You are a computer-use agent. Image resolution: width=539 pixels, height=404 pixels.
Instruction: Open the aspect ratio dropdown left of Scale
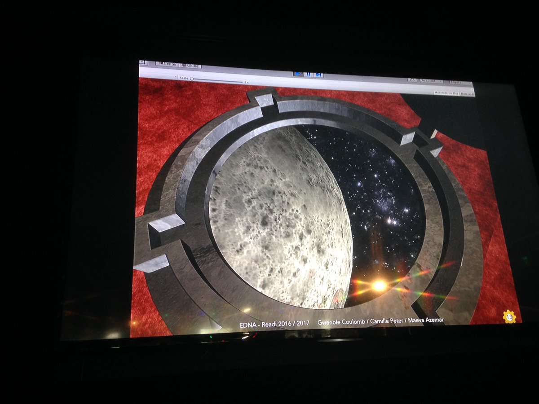[176, 77]
